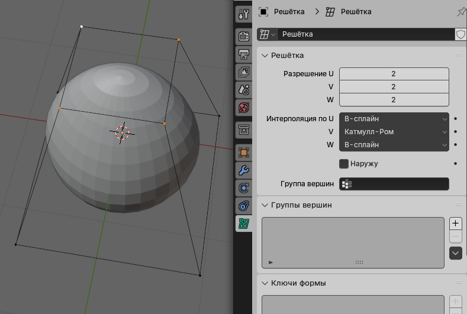Collapse the Ключи формы panel

265,283
